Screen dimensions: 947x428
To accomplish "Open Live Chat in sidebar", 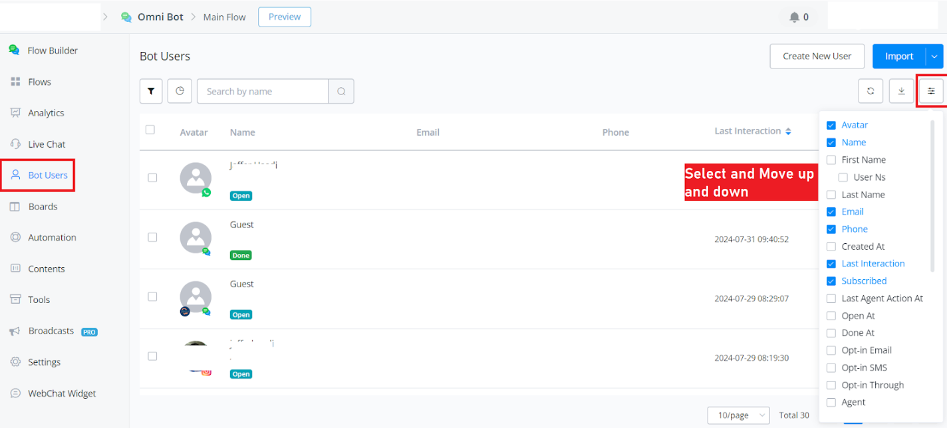I will [x=47, y=144].
